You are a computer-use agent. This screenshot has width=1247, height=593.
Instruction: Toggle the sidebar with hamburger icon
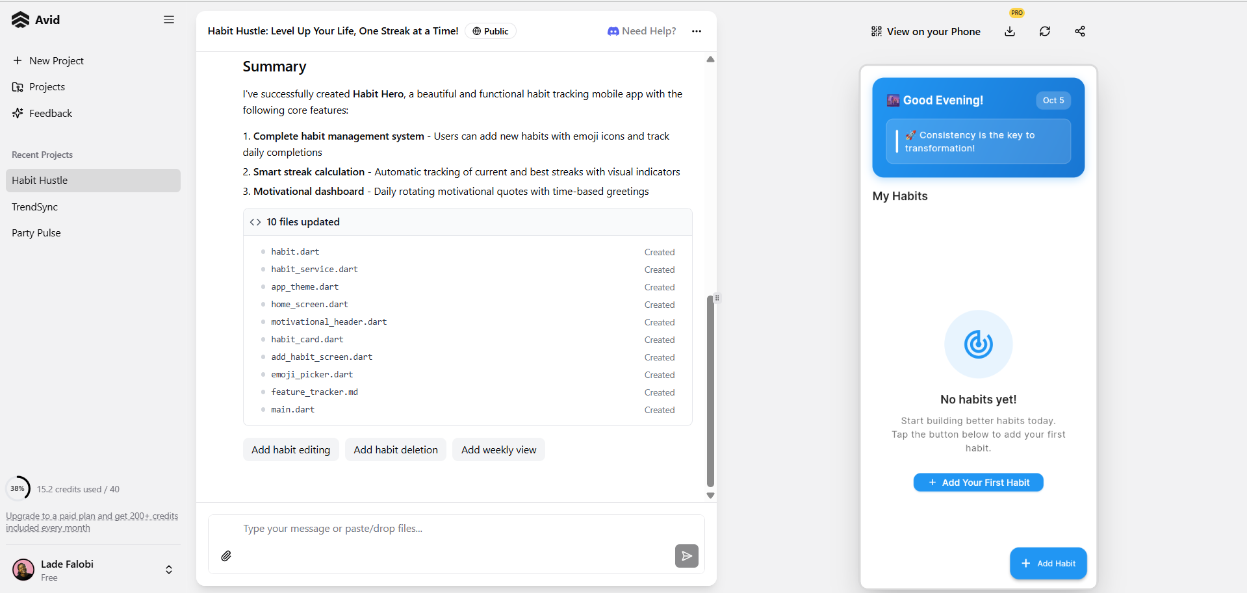[x=169, y=19]
